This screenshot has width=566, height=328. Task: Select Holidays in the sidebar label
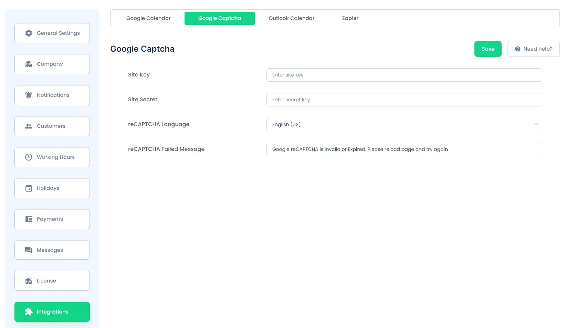(x=48, y=188)
